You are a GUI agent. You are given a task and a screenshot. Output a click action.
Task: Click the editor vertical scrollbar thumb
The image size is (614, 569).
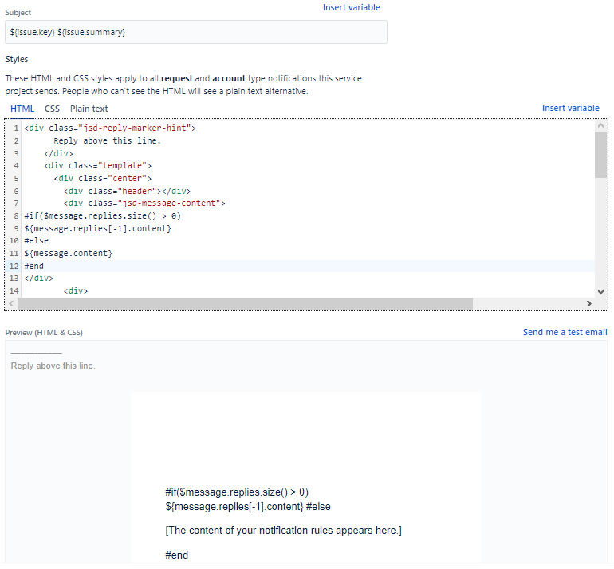(x=600, y=155)
